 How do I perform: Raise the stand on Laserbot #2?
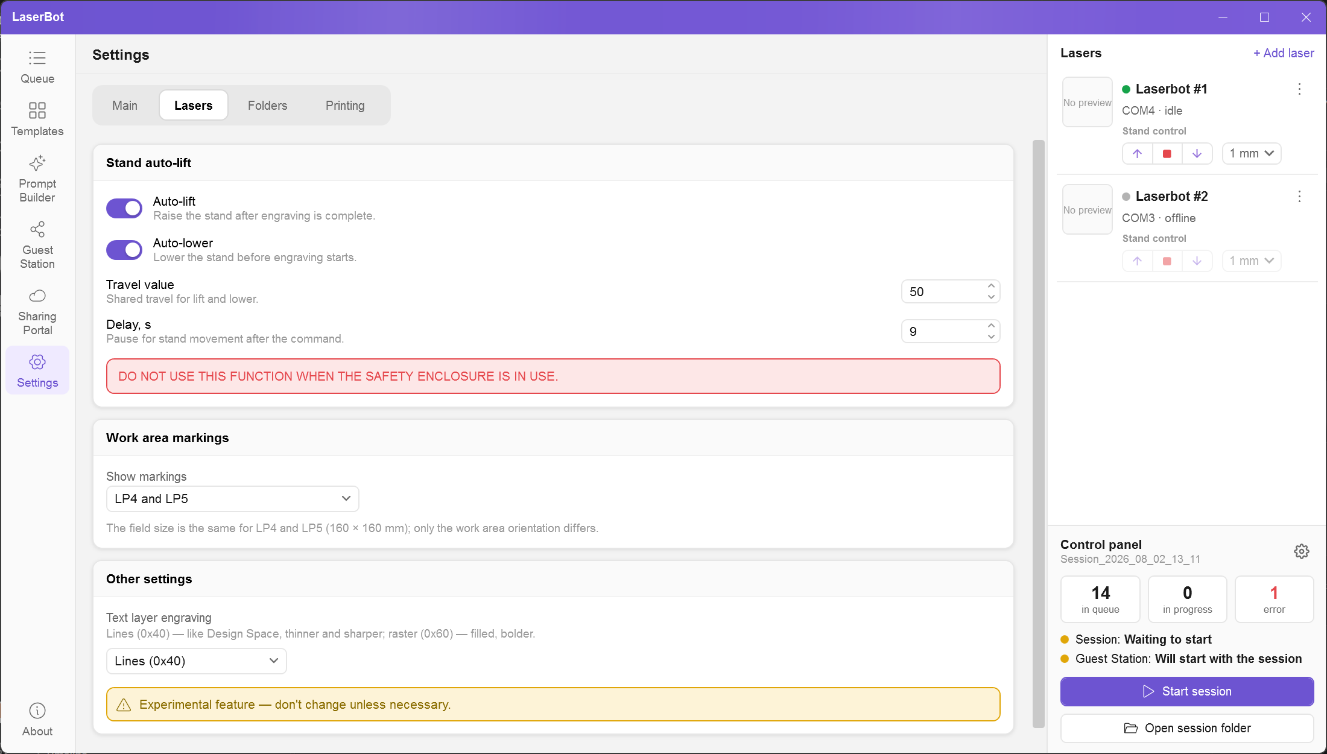pyautogui.click(x=1137, y=261)
